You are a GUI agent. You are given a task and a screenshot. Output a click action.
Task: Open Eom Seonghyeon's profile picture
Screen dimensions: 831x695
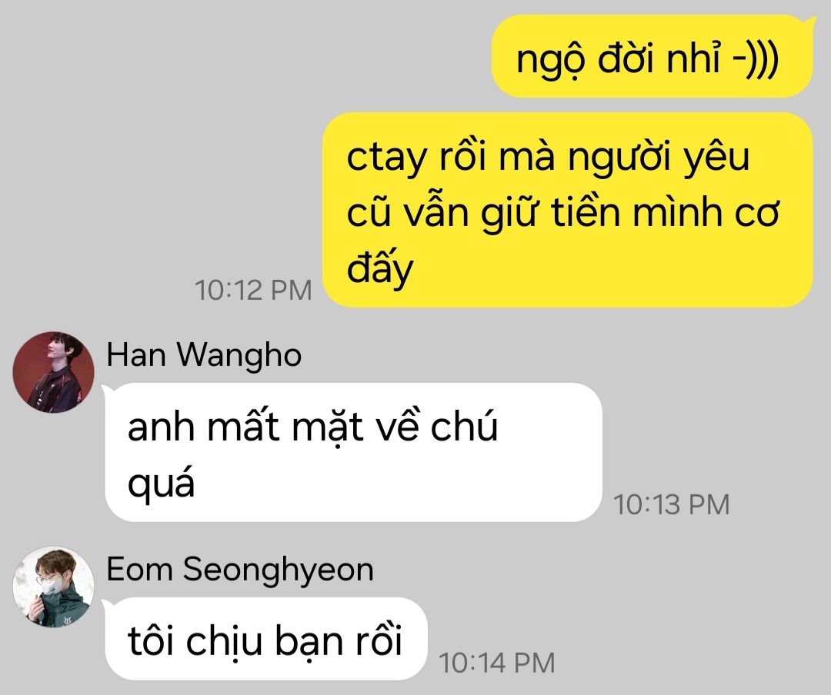(x=54, y=587)
